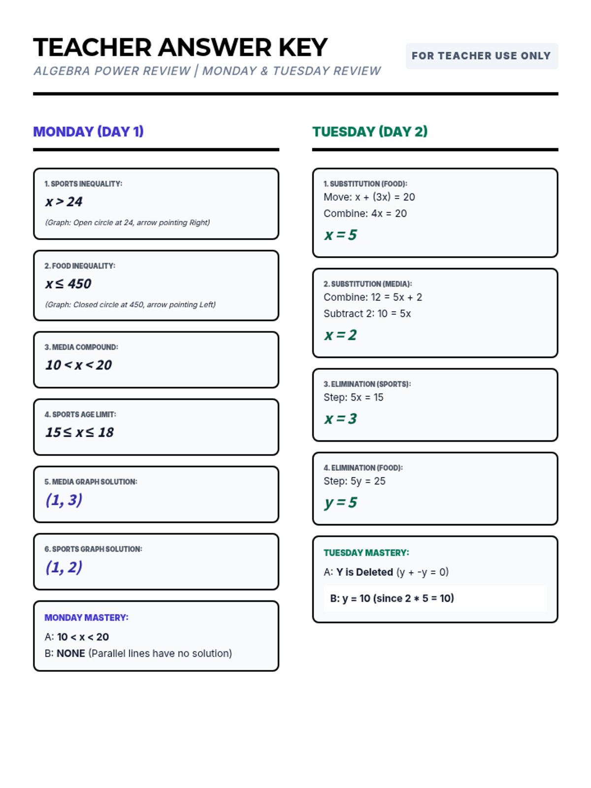This screenshot has height=788, width=591.
Task: Select the Substitution (Media) answer x = 2
Action: (x=340, y=335)
